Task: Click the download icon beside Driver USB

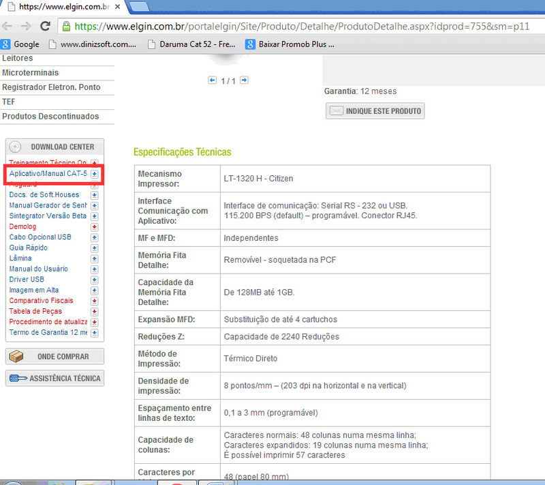Action: pos(94,279)
